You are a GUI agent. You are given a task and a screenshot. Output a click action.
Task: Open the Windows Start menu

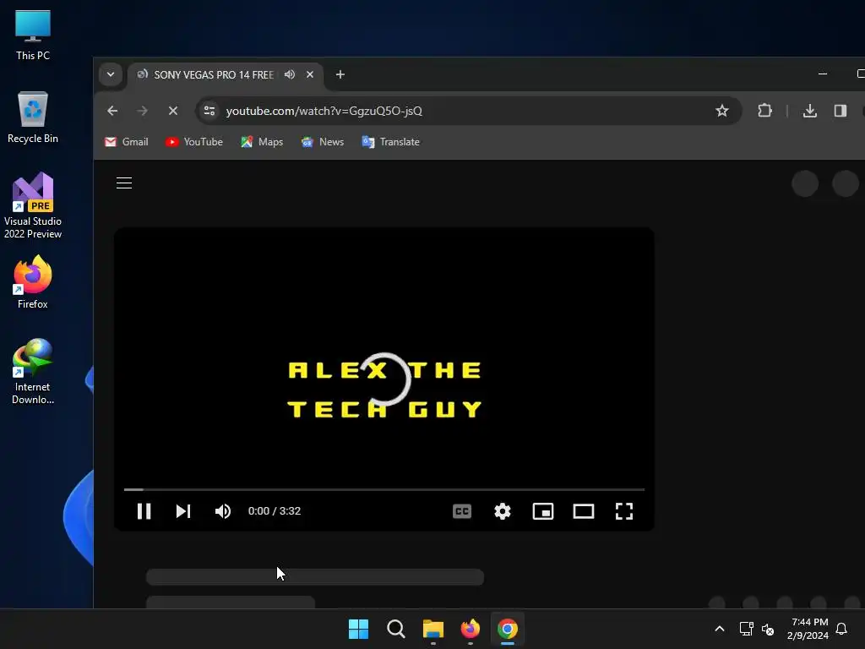click(358, 629)
